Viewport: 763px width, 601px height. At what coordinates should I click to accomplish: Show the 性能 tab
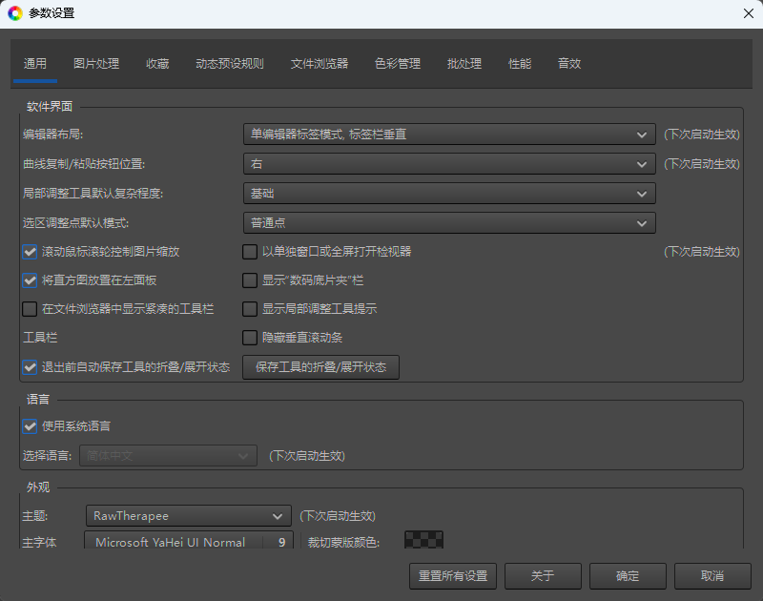(x=520, y=64)
